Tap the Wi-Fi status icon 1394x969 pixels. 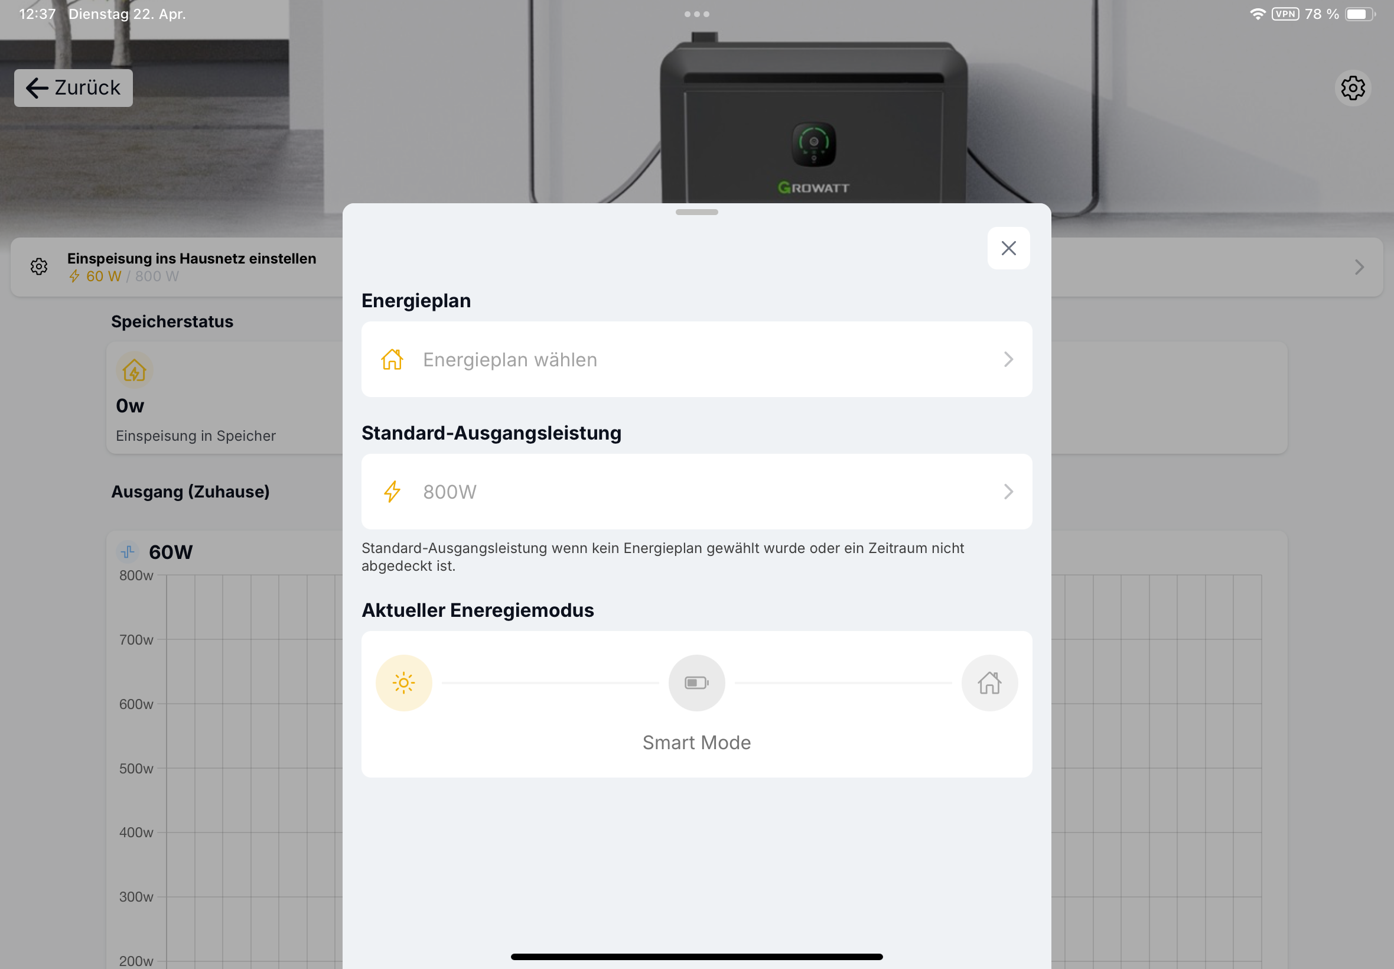(x=1258, y=14)
